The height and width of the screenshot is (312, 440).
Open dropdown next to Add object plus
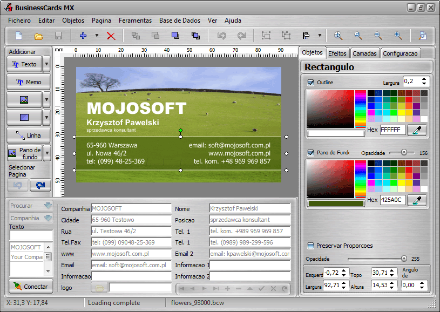pyautogui.click(x=97, y=36)
